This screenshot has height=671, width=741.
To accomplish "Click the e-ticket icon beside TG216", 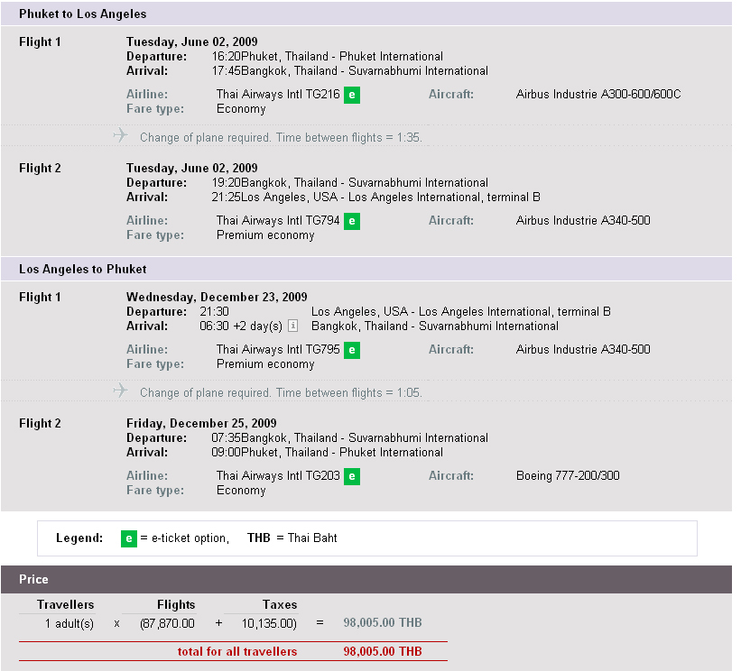I will tap(352, 95).
